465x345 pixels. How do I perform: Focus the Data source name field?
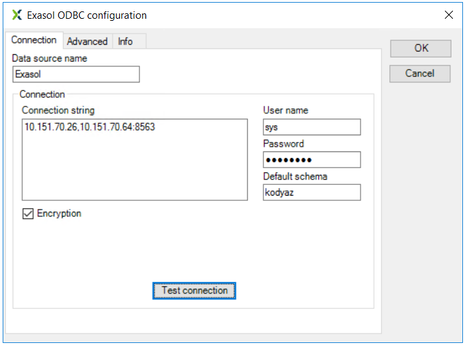(x=76, y=74)
